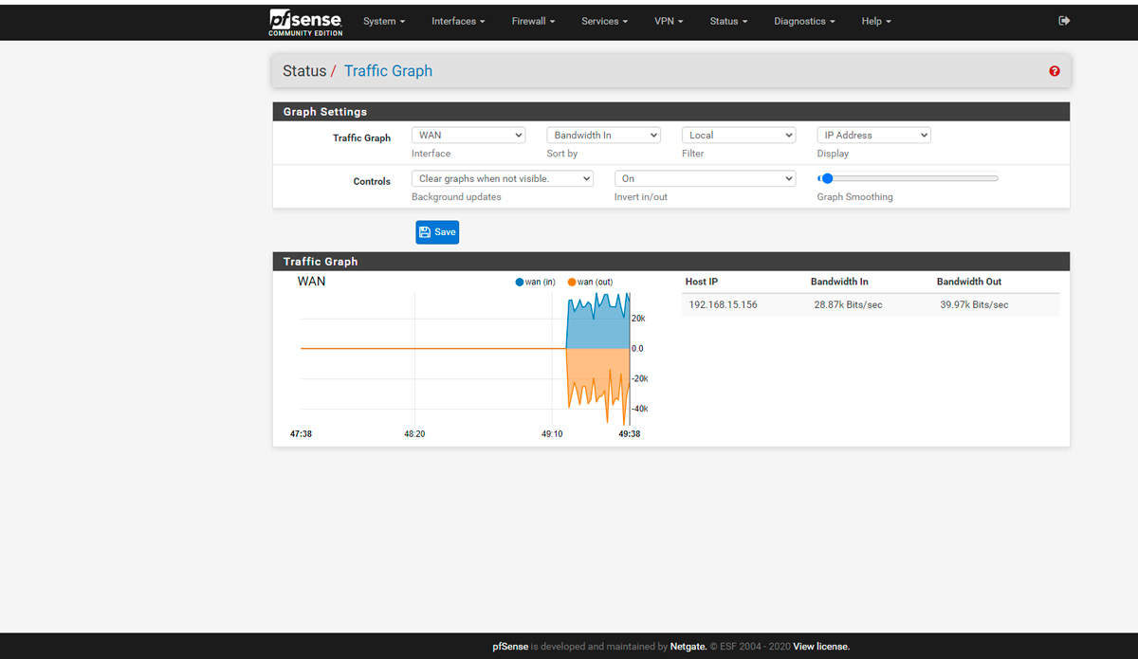Click the Traffic Graph breadcrumb link

[388, 71]
